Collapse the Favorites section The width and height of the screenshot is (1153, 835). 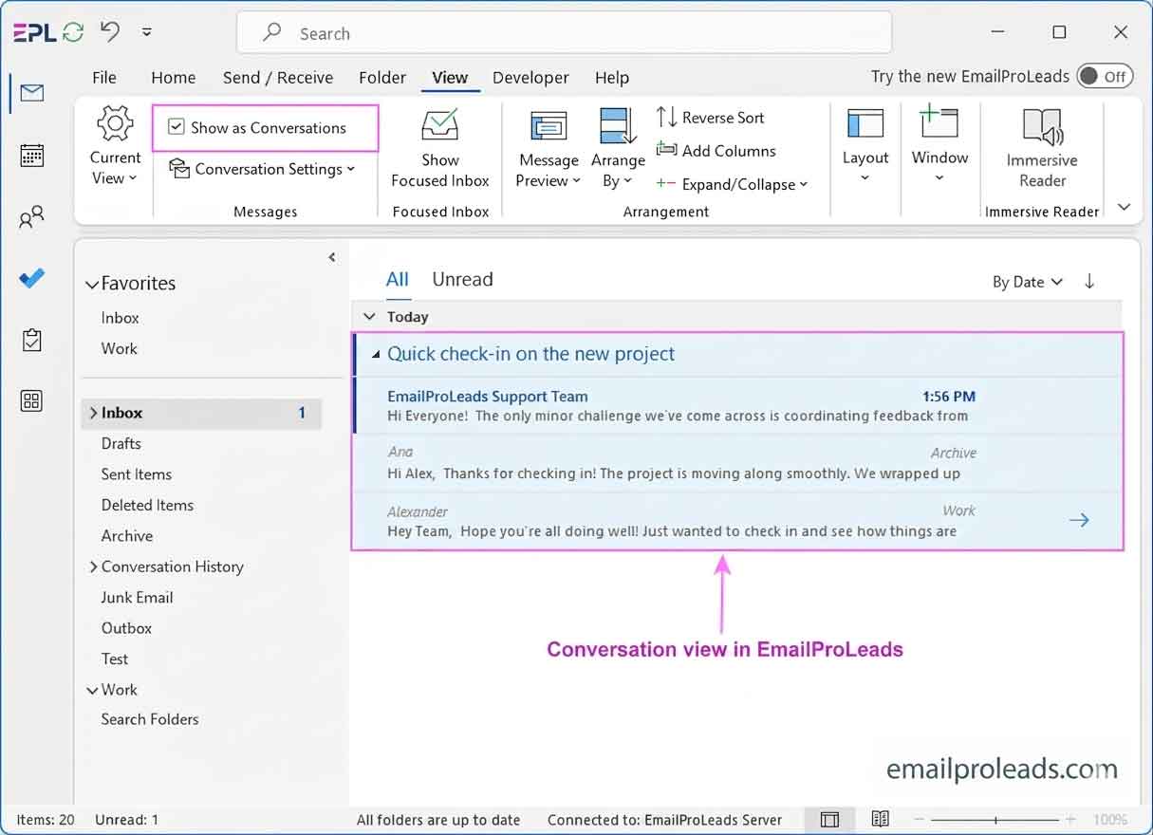pos(92,284)
